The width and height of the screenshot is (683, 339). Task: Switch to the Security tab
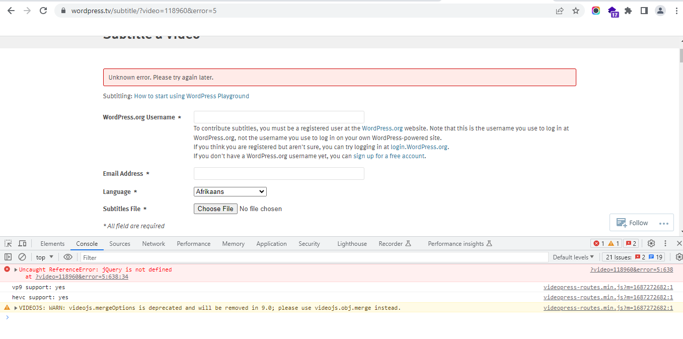pos(309,243)
